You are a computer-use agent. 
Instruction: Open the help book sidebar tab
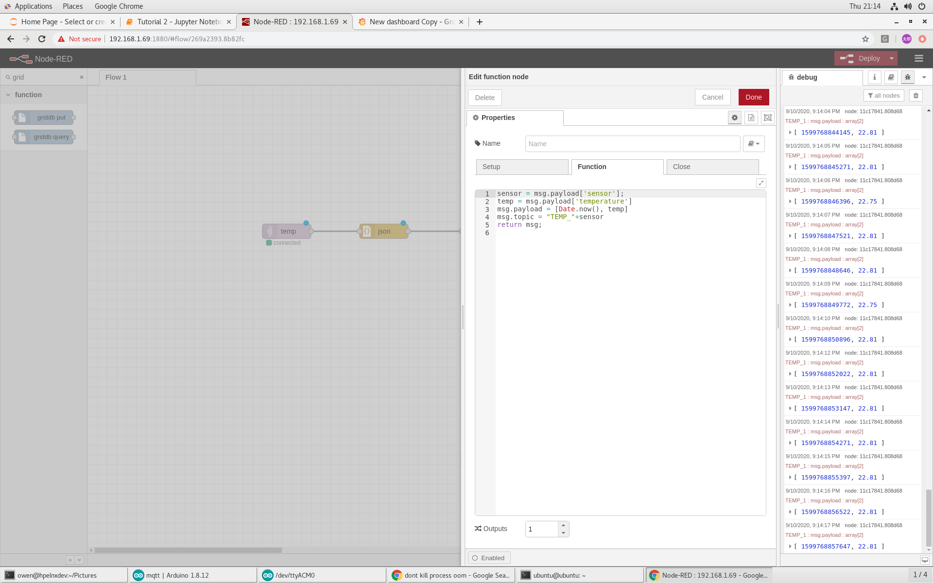pyautogui.click(x=891, y=77)
